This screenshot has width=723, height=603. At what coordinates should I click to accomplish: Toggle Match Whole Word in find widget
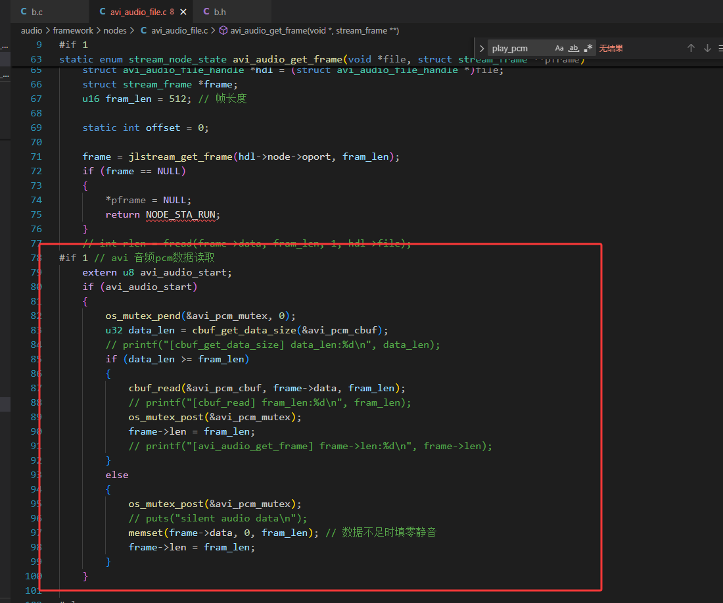pyautogui.click(x=574, y=48)
